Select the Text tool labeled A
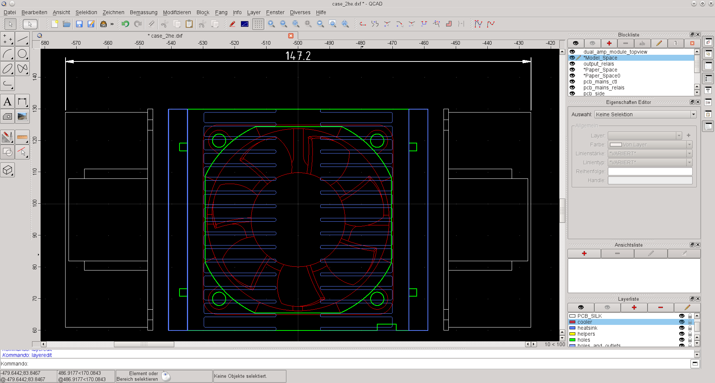The image size is (715, 383). click(7, 101)
